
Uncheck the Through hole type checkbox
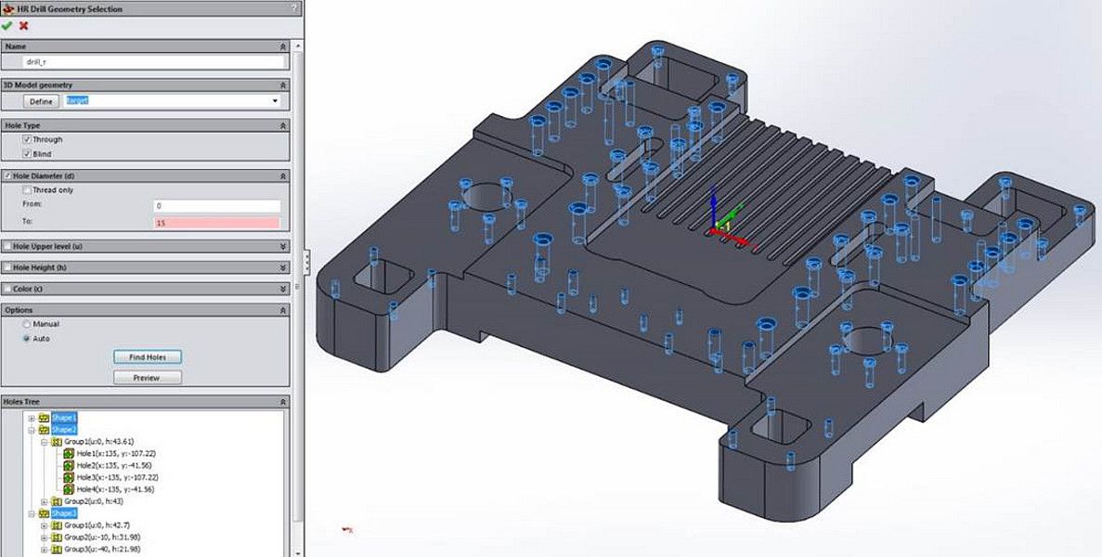pyautogui.click(x=27, y=139)
